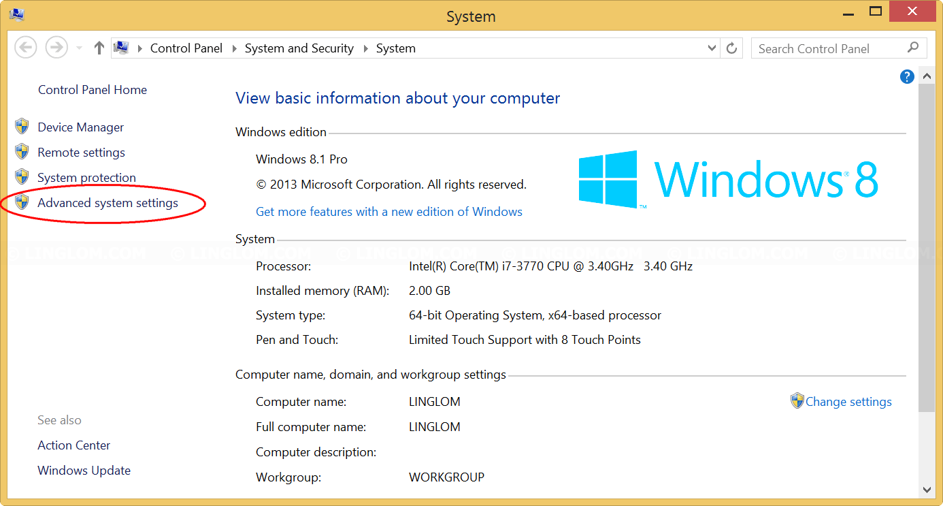Open Remote settings
The height and width of the screenshot is (506, 943).
pos(82,153)
